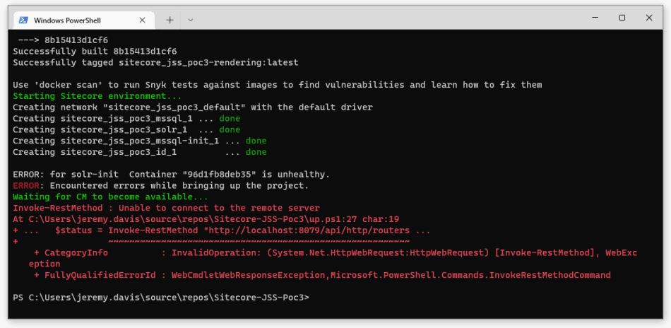Click the 'Creating sitecore_jss_poc3_solr_1' line

click(126, 129)
